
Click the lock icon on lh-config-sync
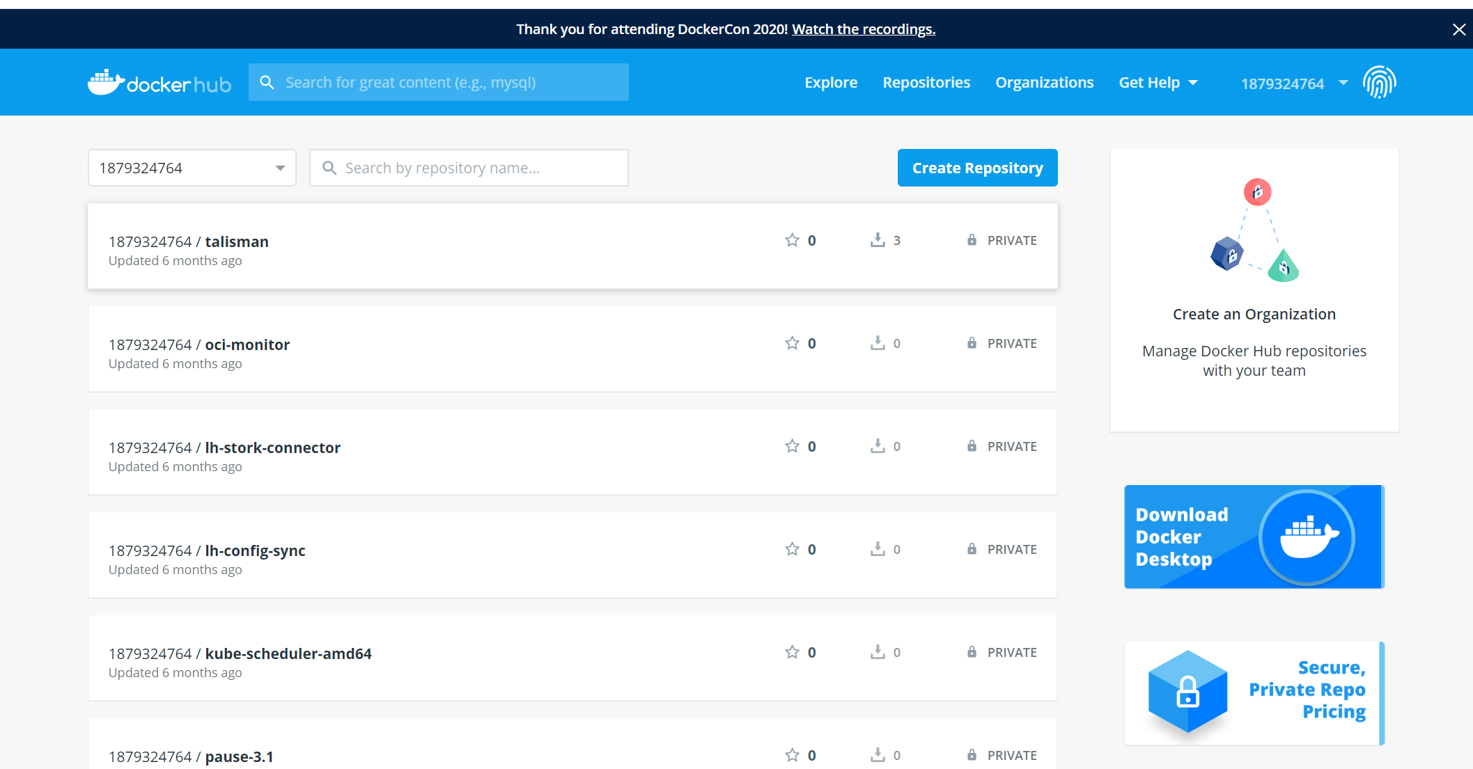point(972,549)
